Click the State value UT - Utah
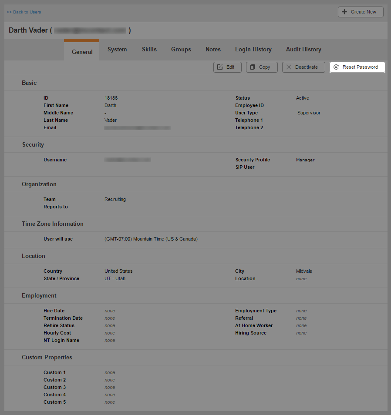The height and width of the screenshot is (415, 391). (x=115, y=278)
